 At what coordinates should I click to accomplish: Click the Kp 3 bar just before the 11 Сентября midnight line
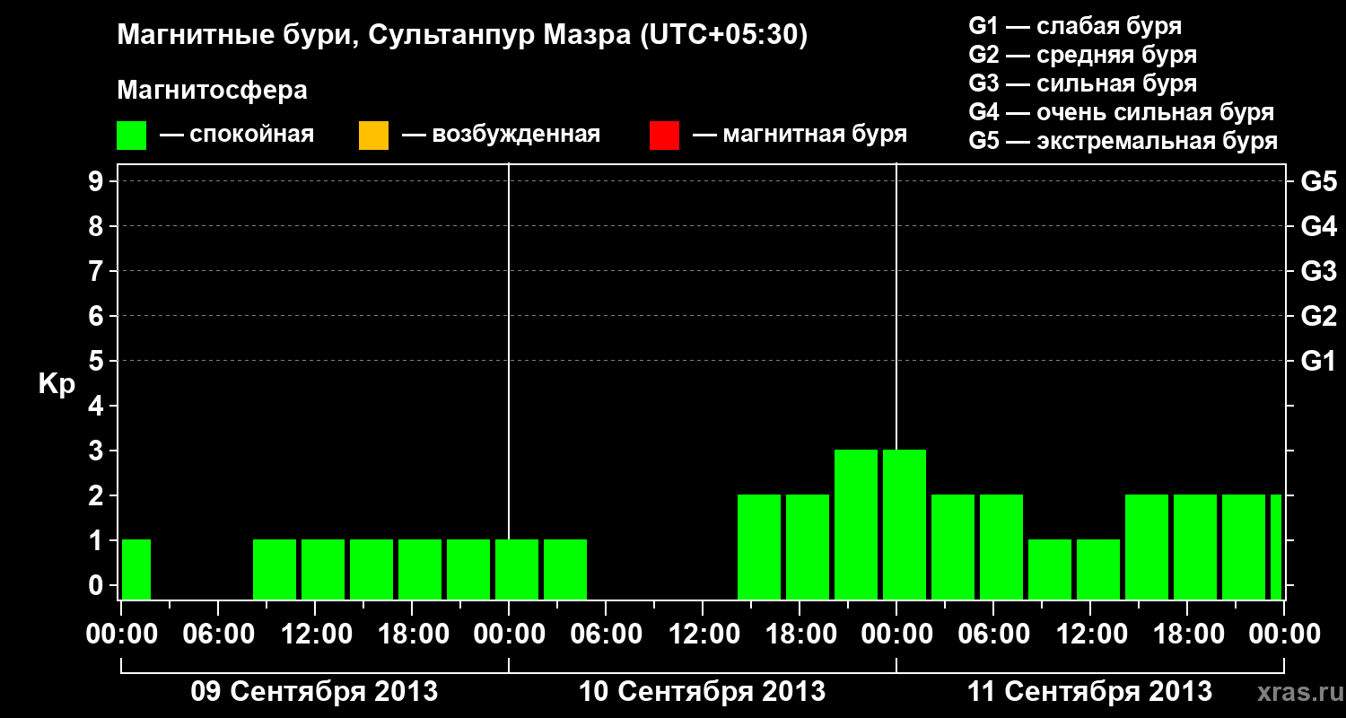(856, 524)
